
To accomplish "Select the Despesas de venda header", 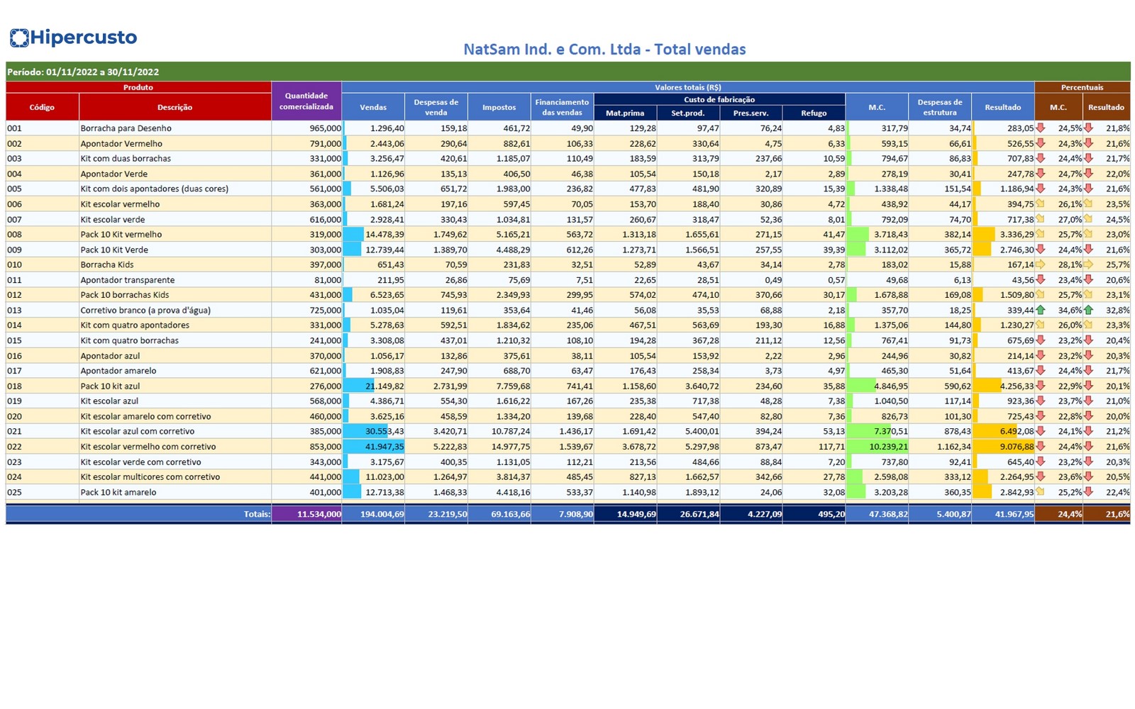I will [436, 107].
